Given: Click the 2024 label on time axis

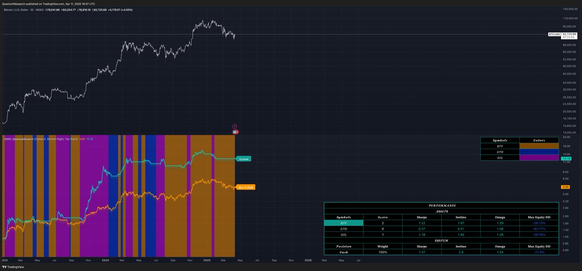Looking at the screenshot, I should (x=105, y=260).
